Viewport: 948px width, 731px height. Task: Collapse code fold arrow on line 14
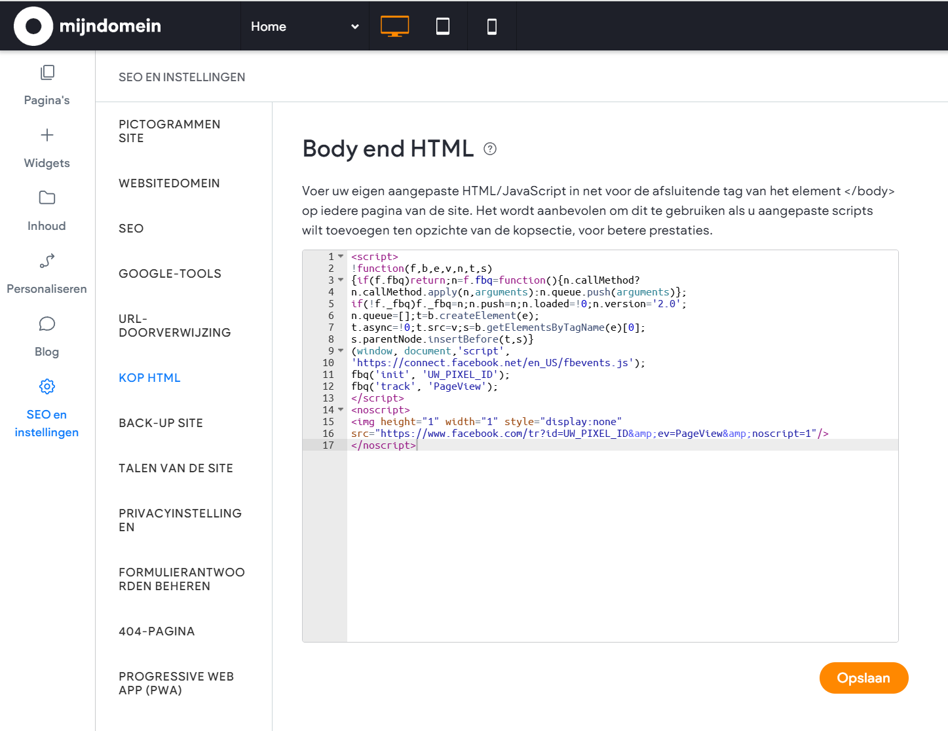(x=341, y=409)
